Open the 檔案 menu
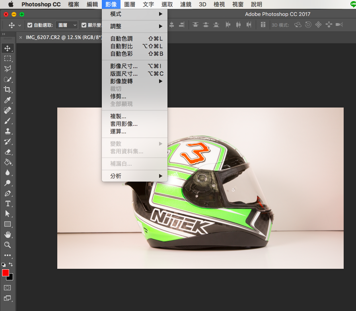 [74, 4]
